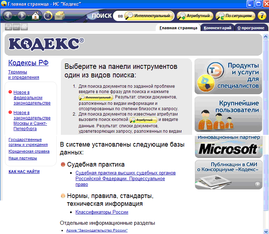Click the red alert icon by Новое в законодательстве Москвы

(10, 112)
